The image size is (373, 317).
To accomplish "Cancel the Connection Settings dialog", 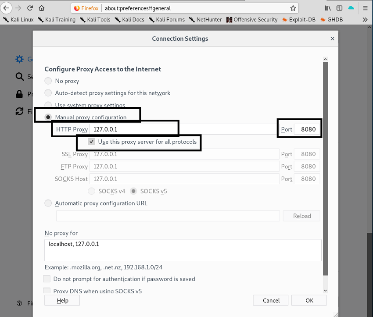I will click(x=271, y=300).
